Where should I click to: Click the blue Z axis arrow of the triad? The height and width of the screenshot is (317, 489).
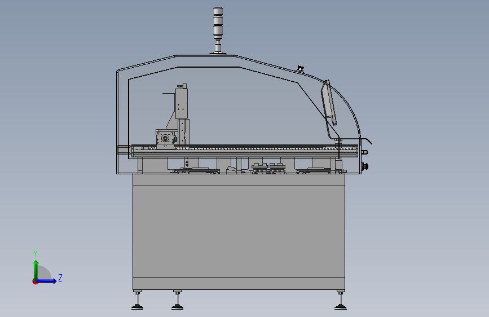[47, 281]
